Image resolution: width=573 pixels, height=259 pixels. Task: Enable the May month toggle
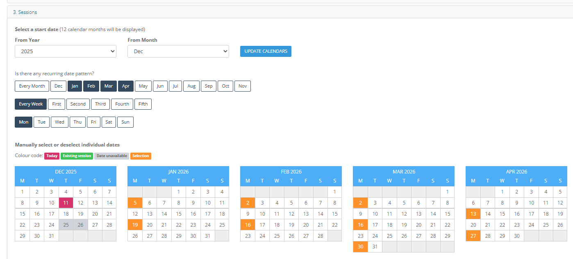click(143, 86)
